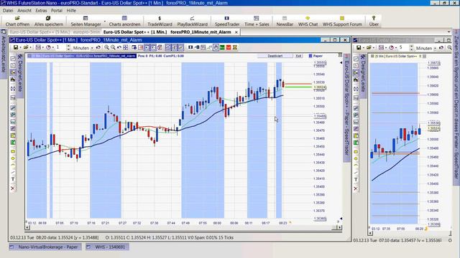The width and height of the screenshot is (460, 258).
Task: Click the save icon in 5 Min chart window
Action: (359, 48)
